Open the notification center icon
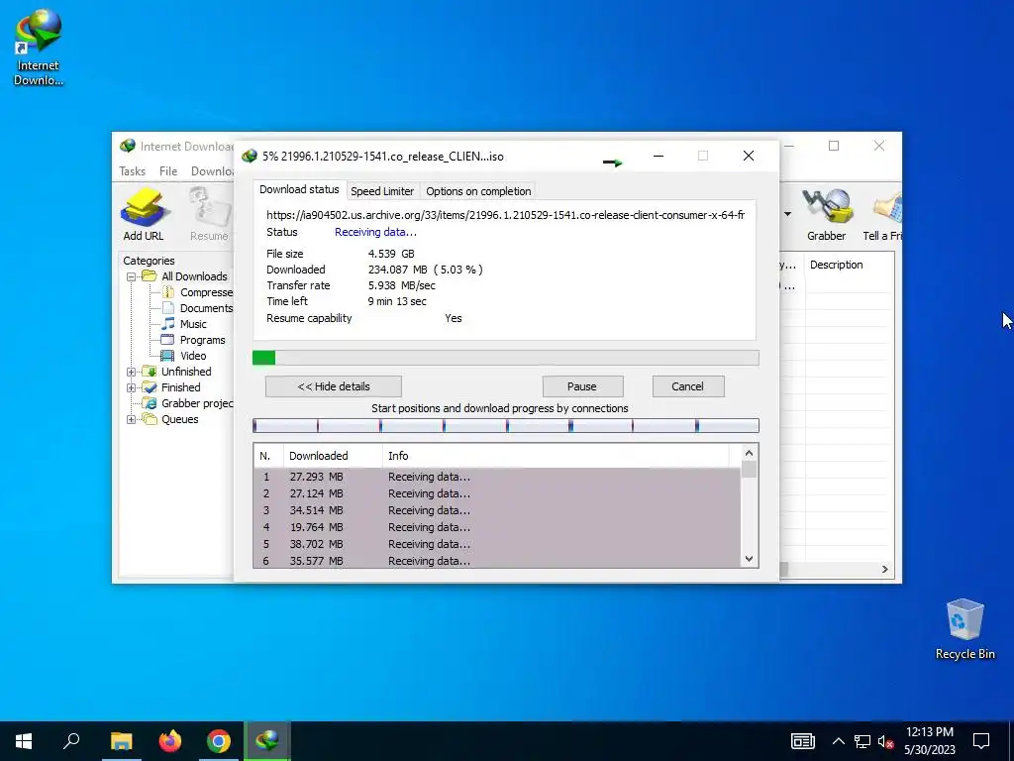1014x761 pixels. (x=981, y=741)
